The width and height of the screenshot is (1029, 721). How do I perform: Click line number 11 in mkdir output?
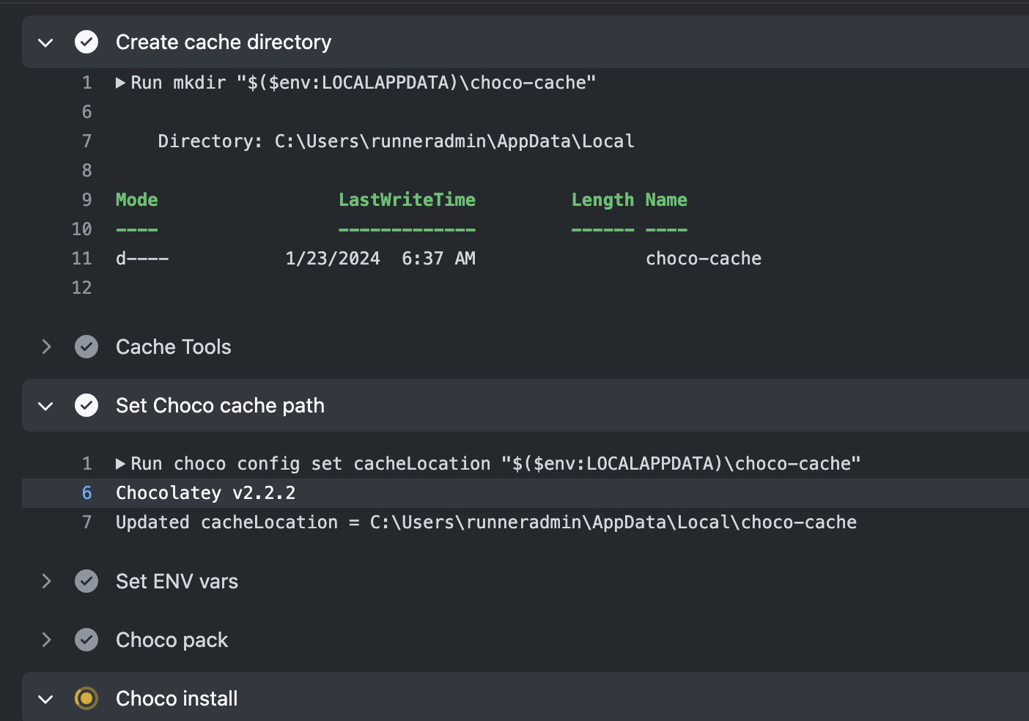coord(82,259)
